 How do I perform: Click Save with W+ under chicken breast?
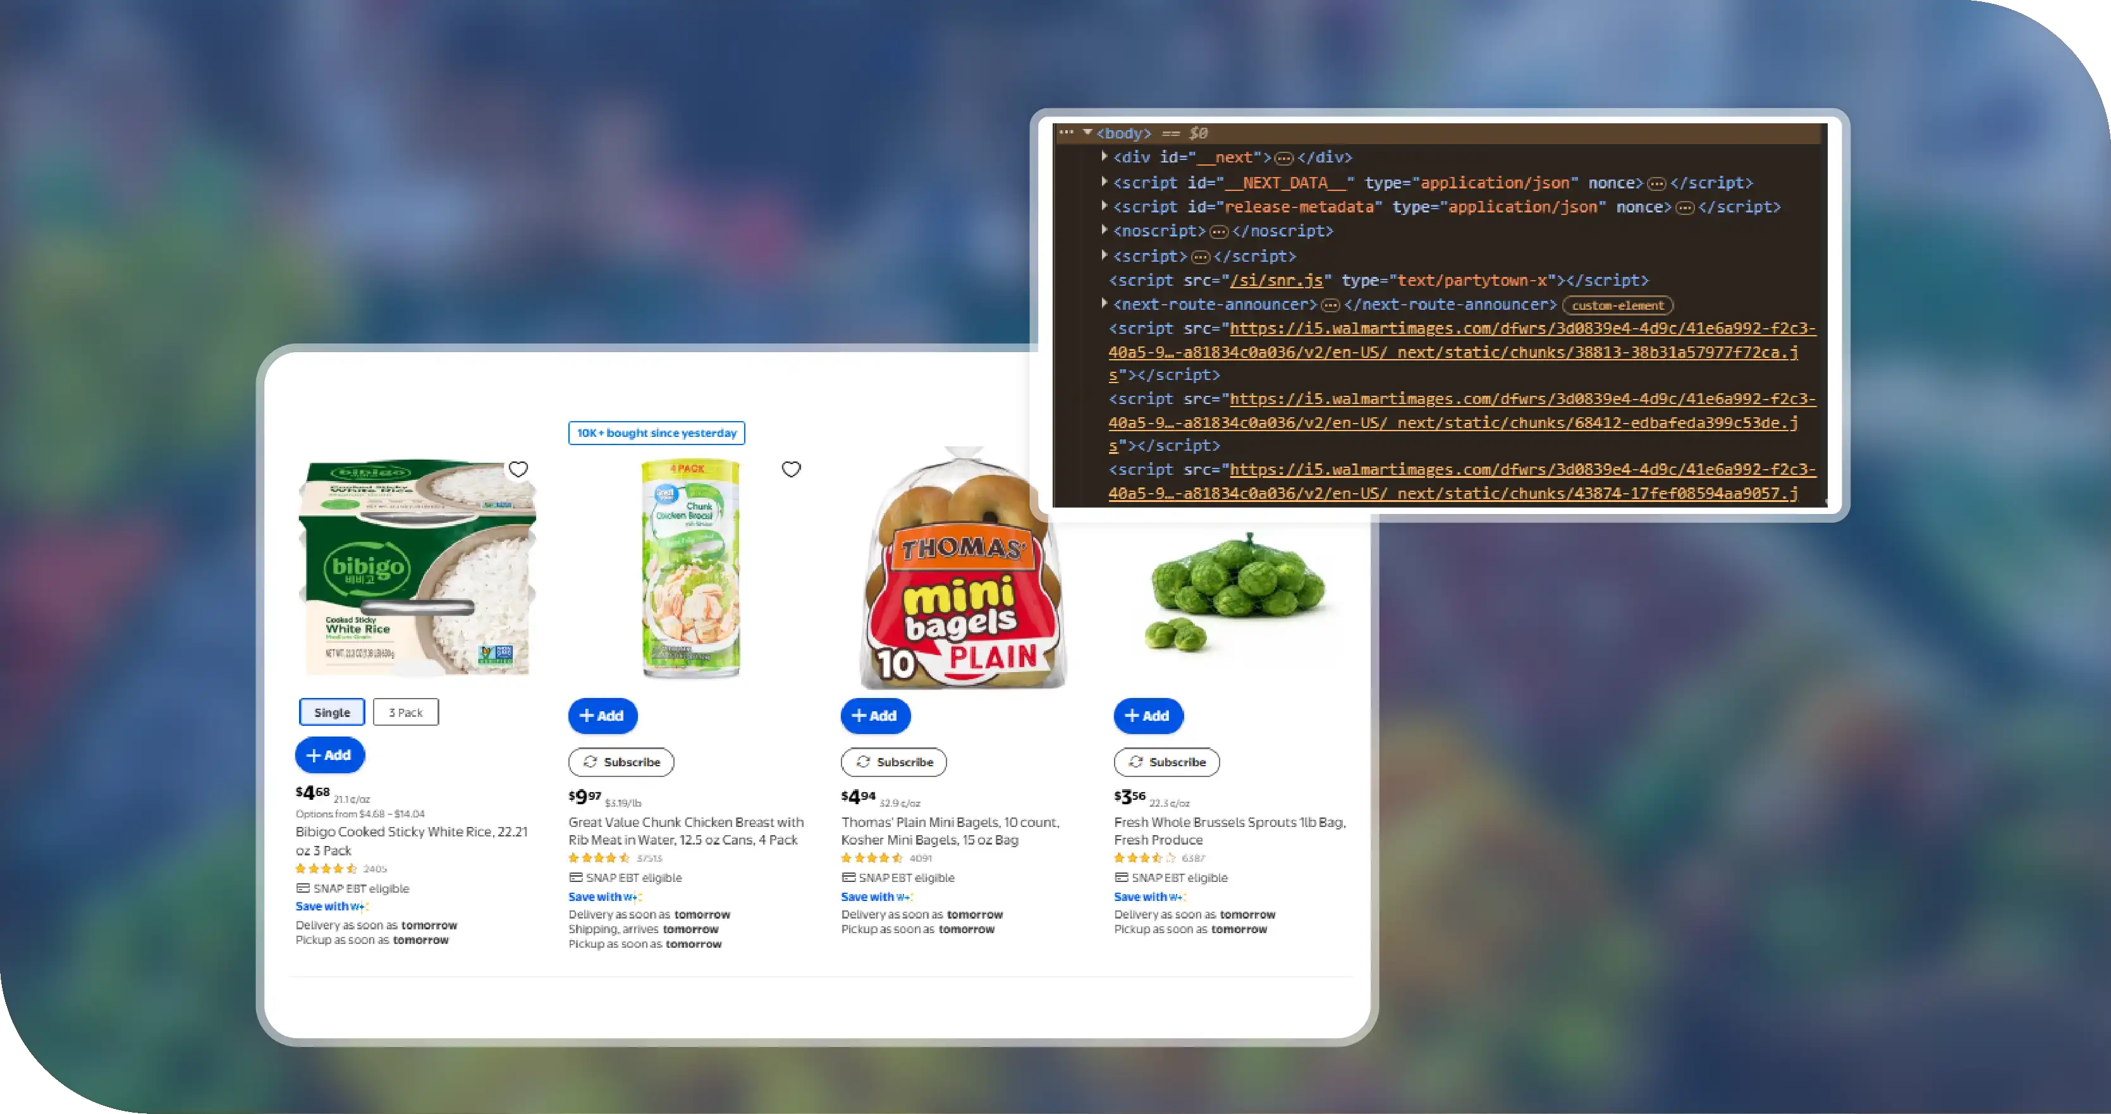(x=605, y=897)
